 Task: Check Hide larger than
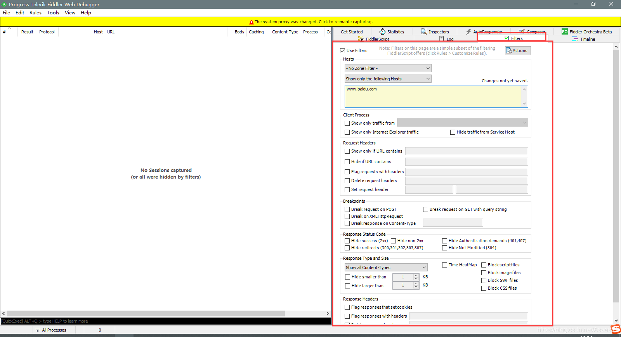pos(347,286)
